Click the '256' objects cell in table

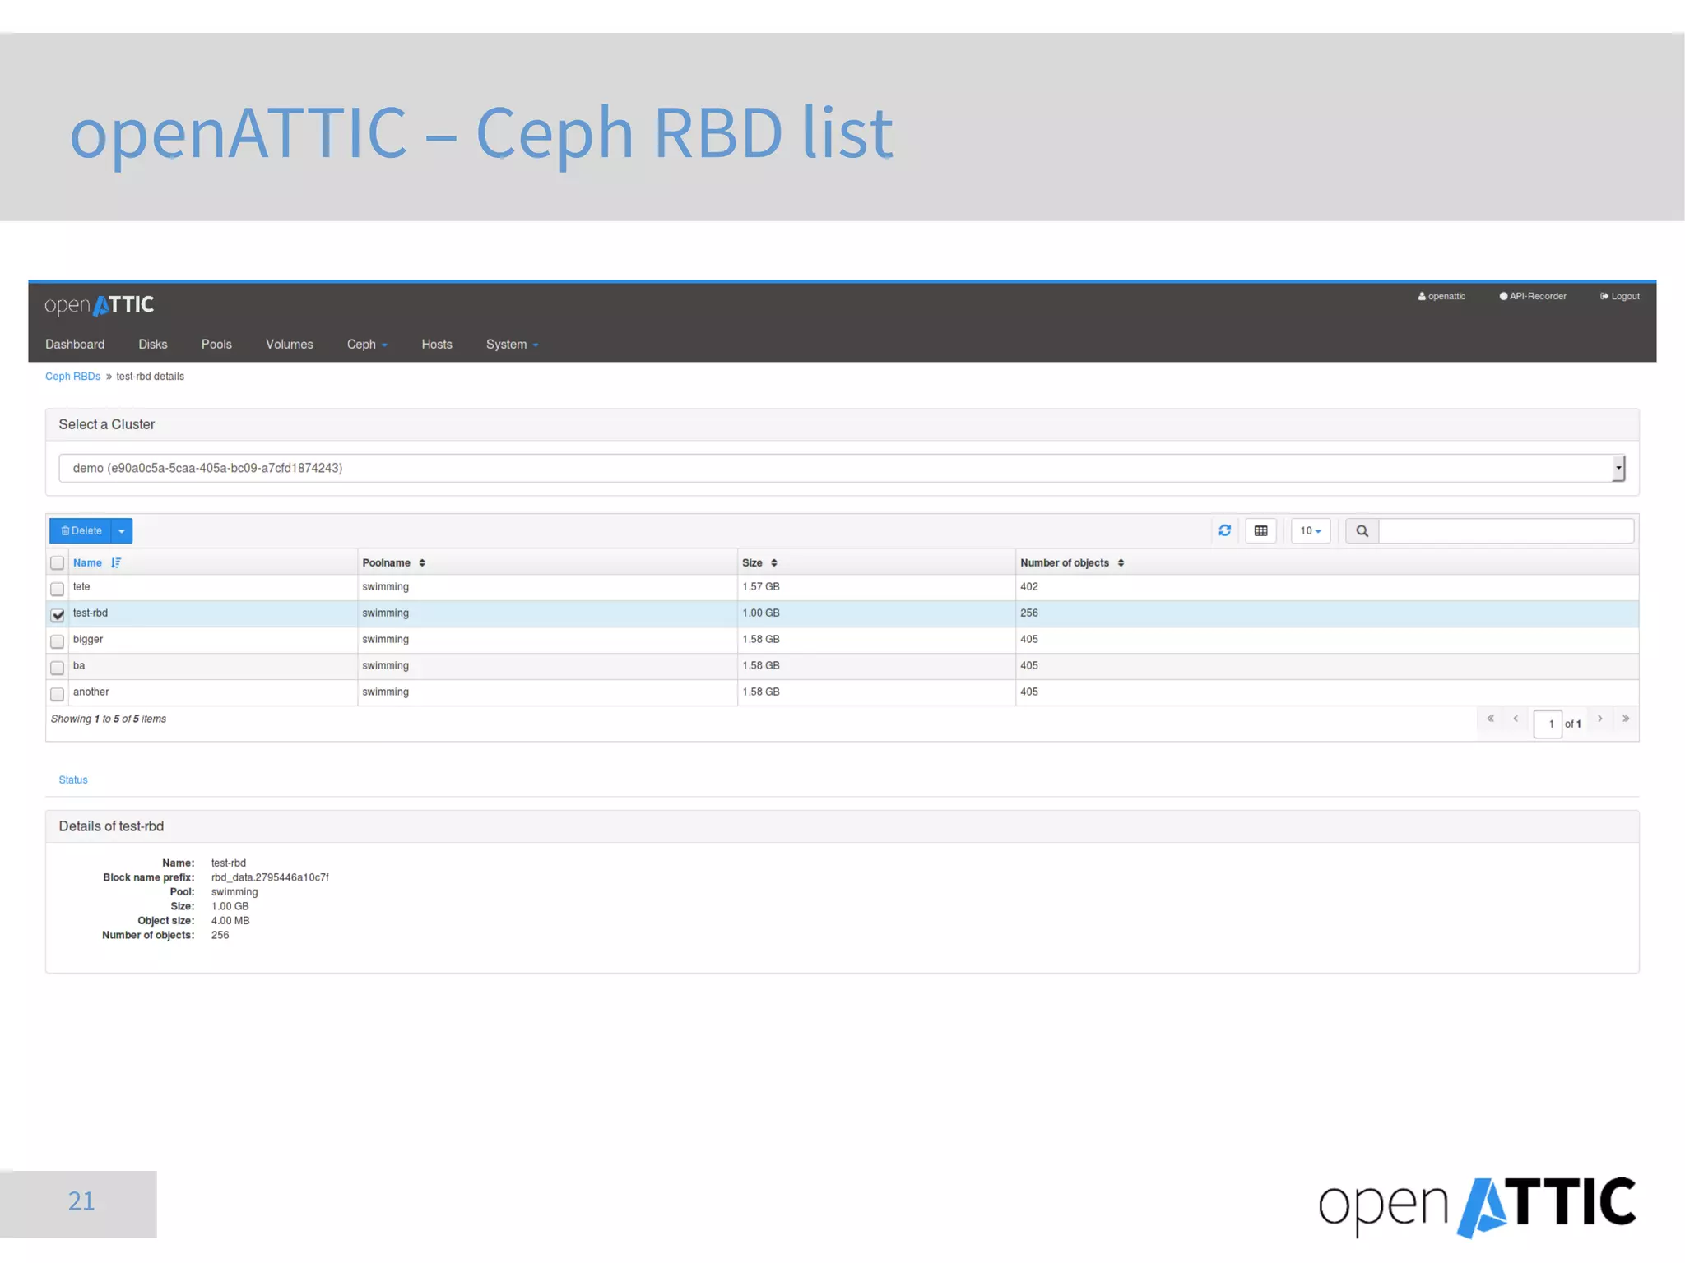[1029, 613]
